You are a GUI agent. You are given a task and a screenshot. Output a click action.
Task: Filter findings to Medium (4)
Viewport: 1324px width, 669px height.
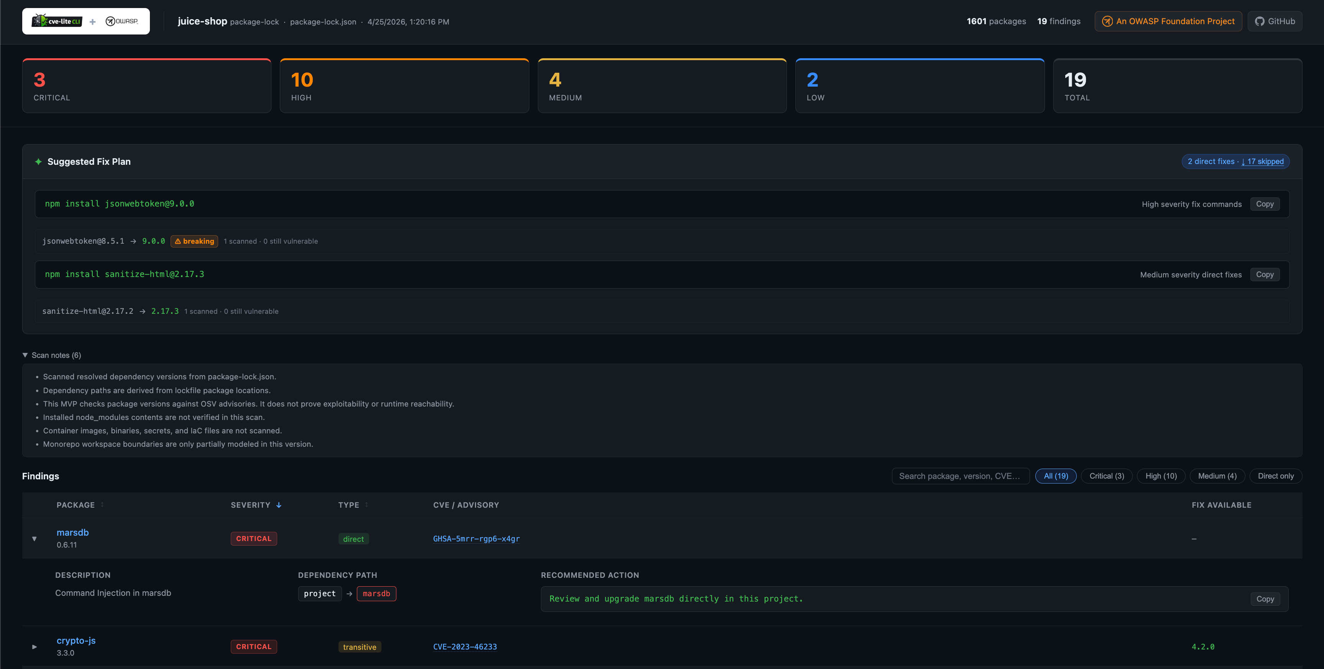click(x=1217, y=476)
